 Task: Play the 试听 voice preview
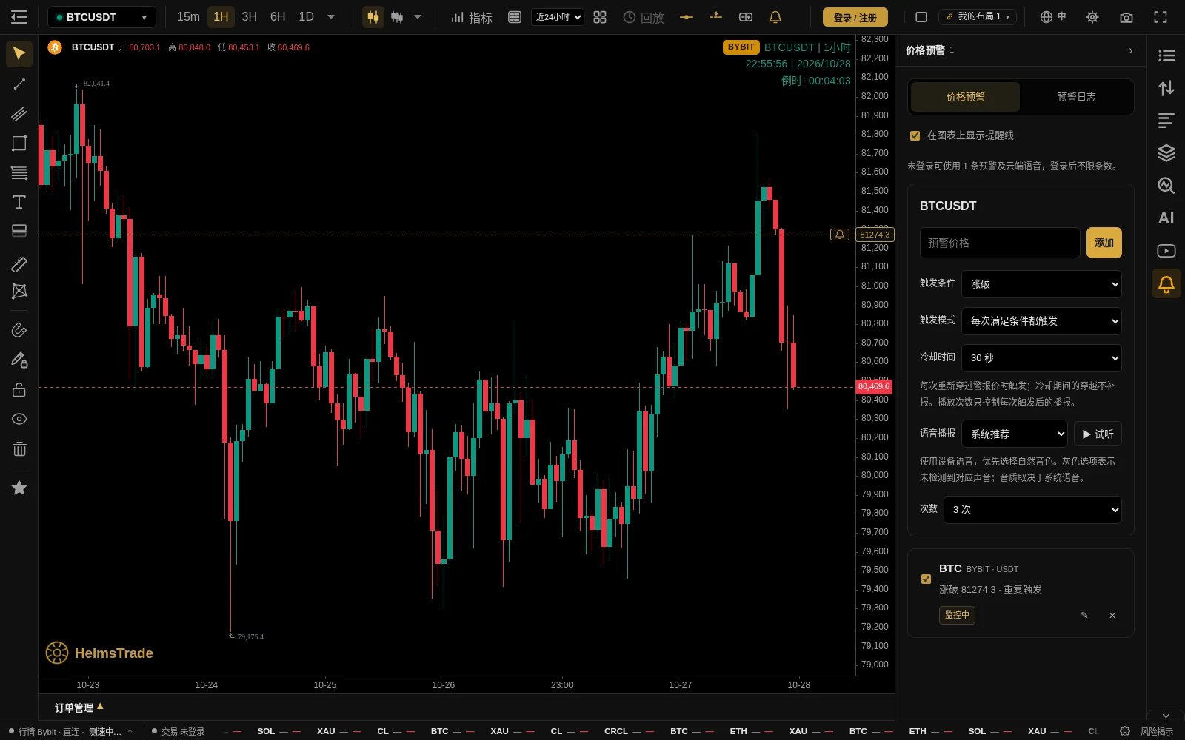coord(1098,434)
